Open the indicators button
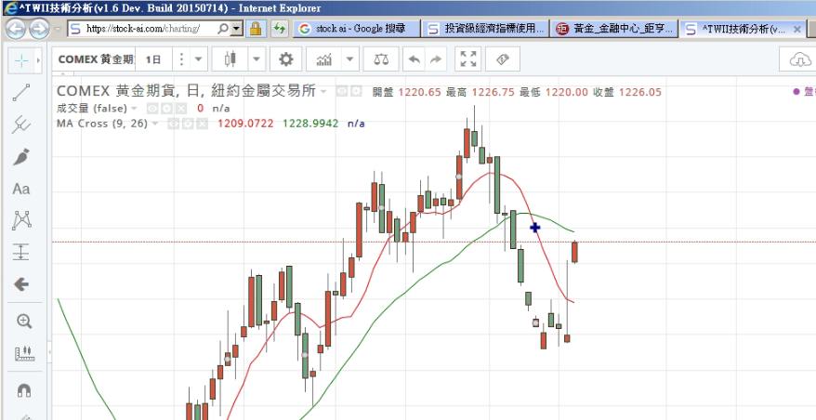This screenshot has height=420, width=816. (x=324, y=59)
